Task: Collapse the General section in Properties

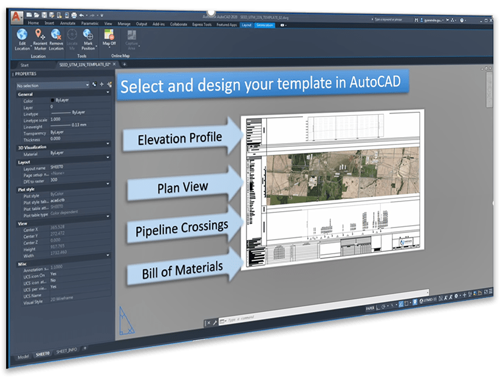Action: (108, 92)
